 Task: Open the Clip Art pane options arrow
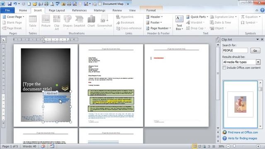[x=258, y=39]
